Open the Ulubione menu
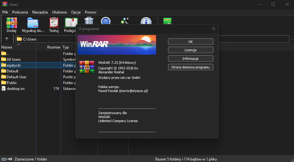The height and width of the screenshot is (162, 294). (x=59, y=12)
